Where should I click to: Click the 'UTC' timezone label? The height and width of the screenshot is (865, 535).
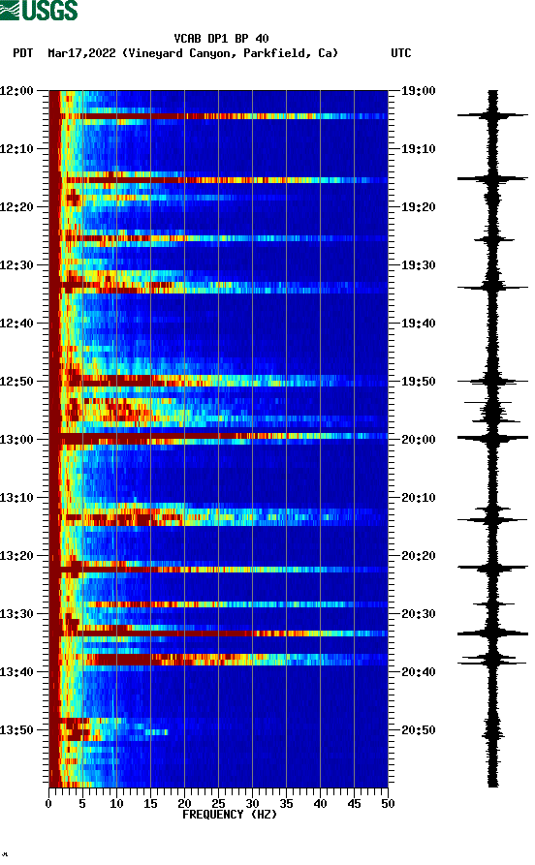(401, 53)
